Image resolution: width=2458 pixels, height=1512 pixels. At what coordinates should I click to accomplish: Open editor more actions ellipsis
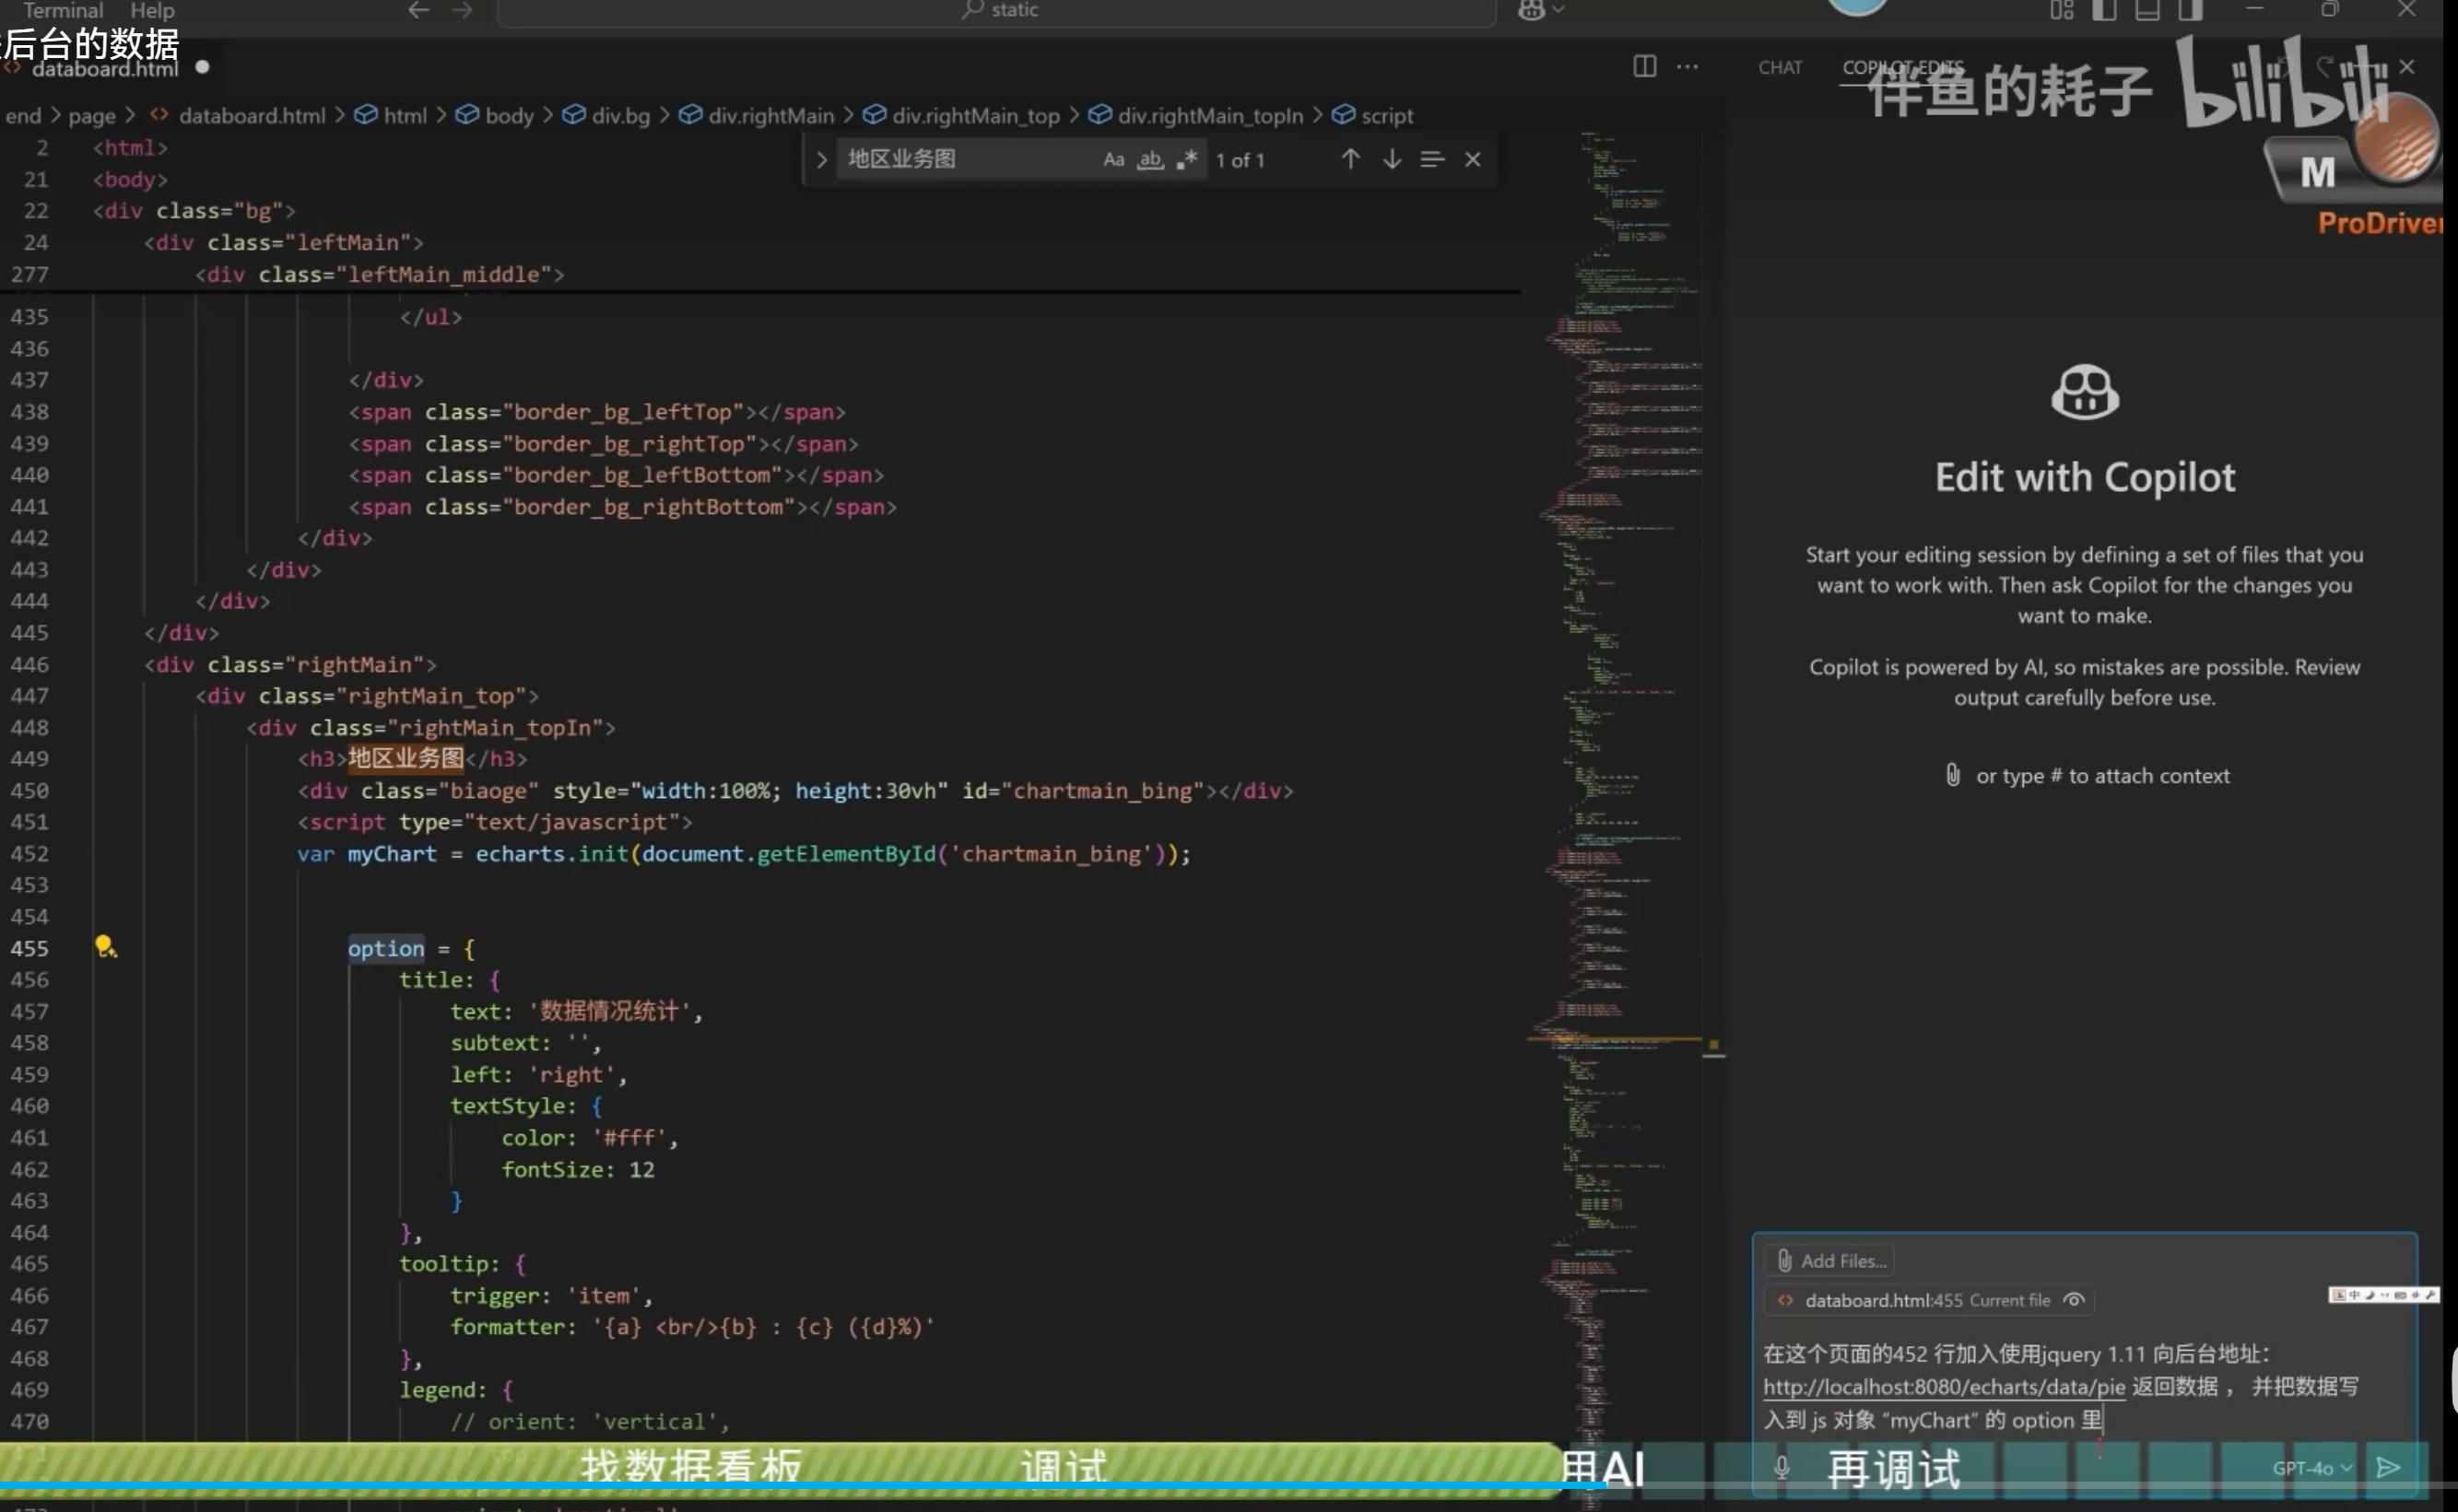point(1687,67)
